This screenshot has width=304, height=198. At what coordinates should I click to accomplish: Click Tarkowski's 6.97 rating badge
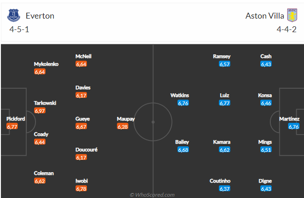[40, 111]
